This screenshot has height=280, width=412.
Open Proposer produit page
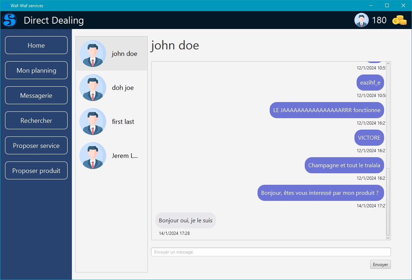pos(36,170)
